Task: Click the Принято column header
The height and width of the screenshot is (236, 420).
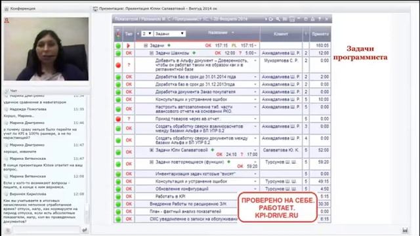Action: (x=320, y=34)
